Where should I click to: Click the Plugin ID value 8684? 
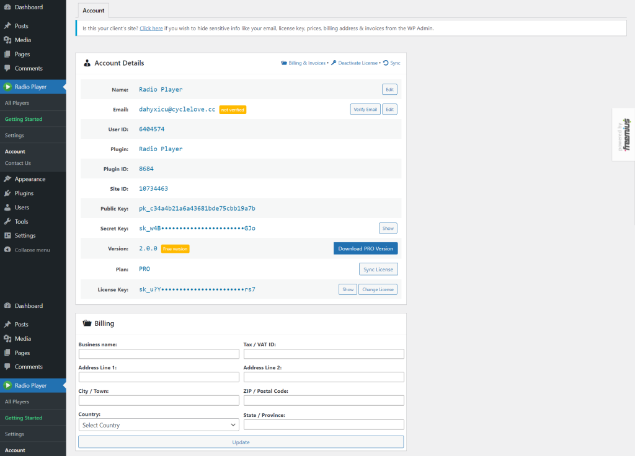coord(146,169)
